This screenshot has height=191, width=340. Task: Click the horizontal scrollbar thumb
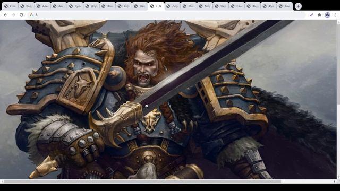[x=143, y=181]
